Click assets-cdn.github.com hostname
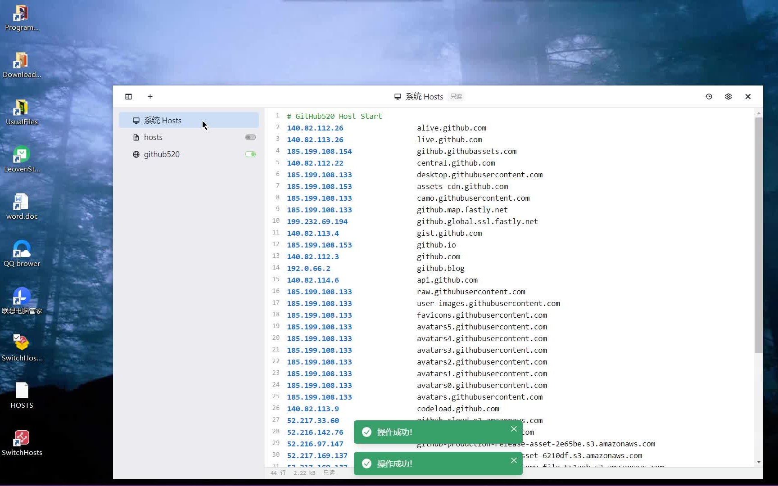The width and height of the screenshot is (778, 486). coord(462,186)
